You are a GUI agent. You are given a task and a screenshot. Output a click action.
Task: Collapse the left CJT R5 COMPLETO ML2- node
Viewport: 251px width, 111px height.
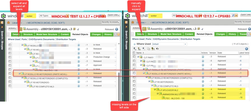28,86
